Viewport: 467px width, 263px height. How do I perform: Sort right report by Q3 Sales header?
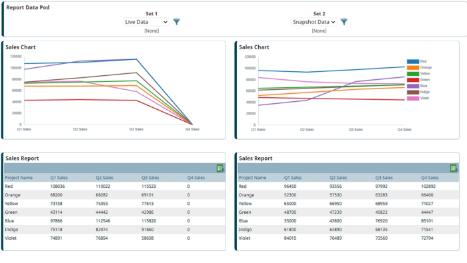point(384,178)
